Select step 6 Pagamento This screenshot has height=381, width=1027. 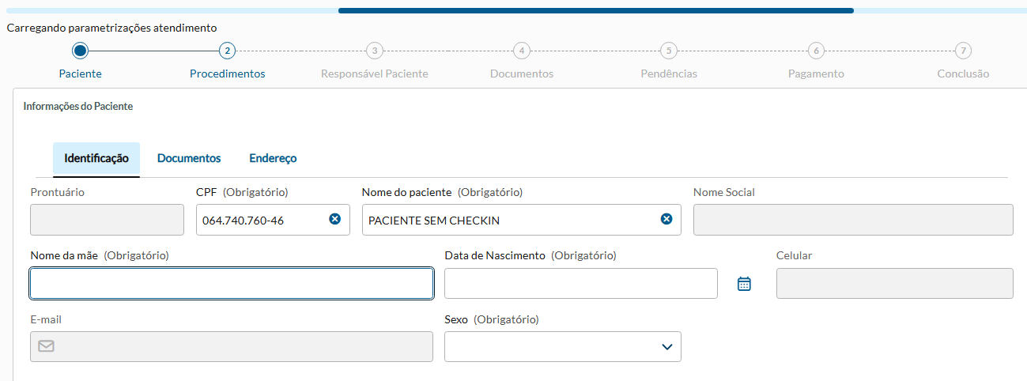pos(816,51)
